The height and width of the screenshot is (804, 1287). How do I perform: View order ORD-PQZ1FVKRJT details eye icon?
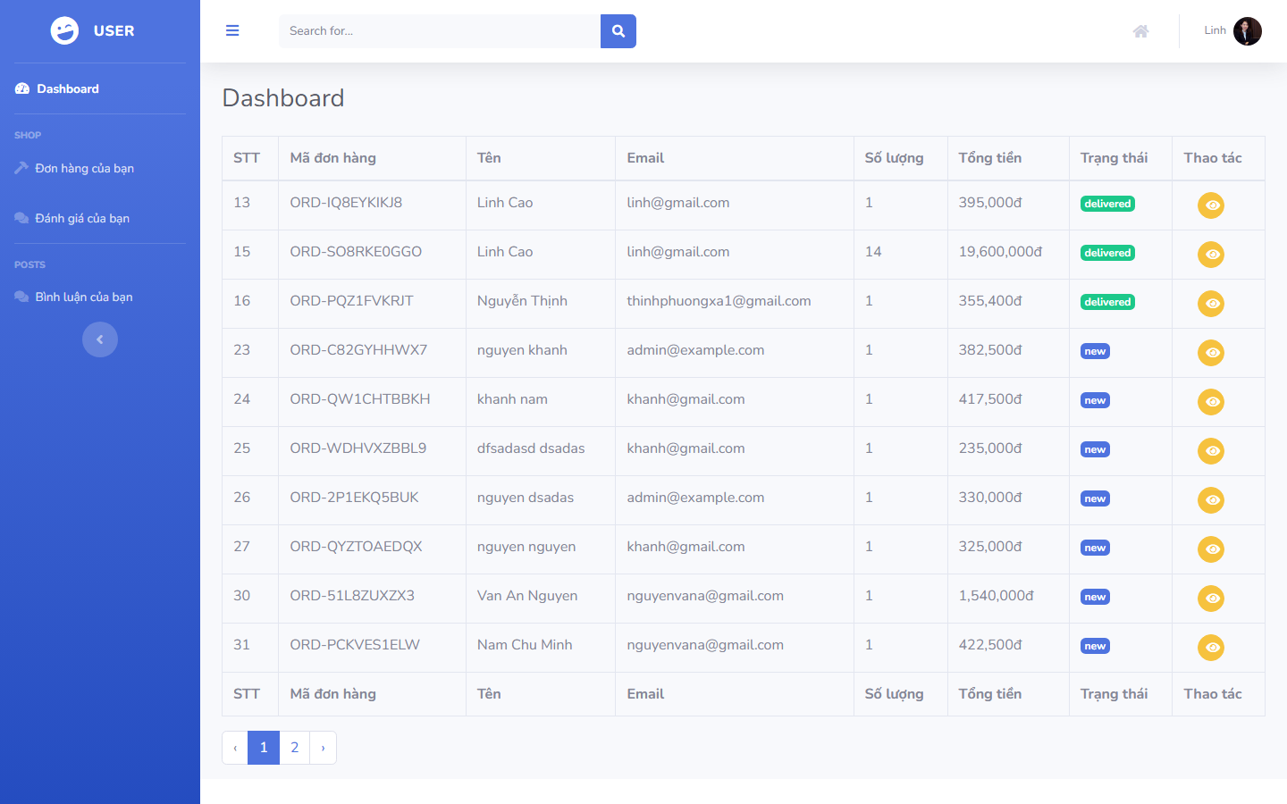(x=1211, y=304)
